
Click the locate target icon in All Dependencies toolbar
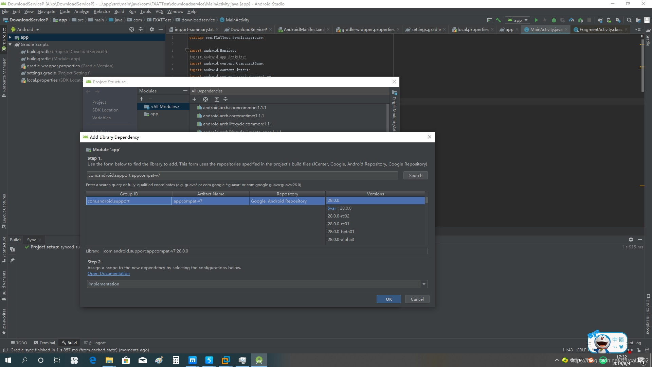click(x=205, y=99)
